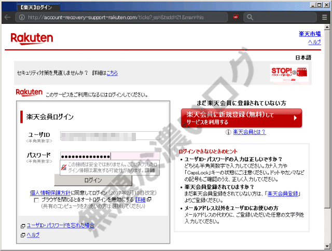
Task: Select the 【楽天】ログイン browser tab
Action: coord(38,7)
